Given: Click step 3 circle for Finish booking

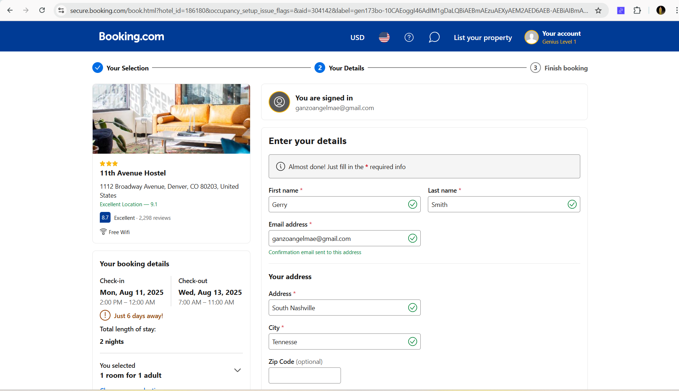Looking at the screenshot, I should [x=535, y=68].
